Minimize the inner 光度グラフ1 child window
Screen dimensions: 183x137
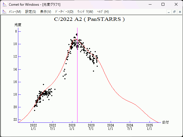(x=169, y=12)
